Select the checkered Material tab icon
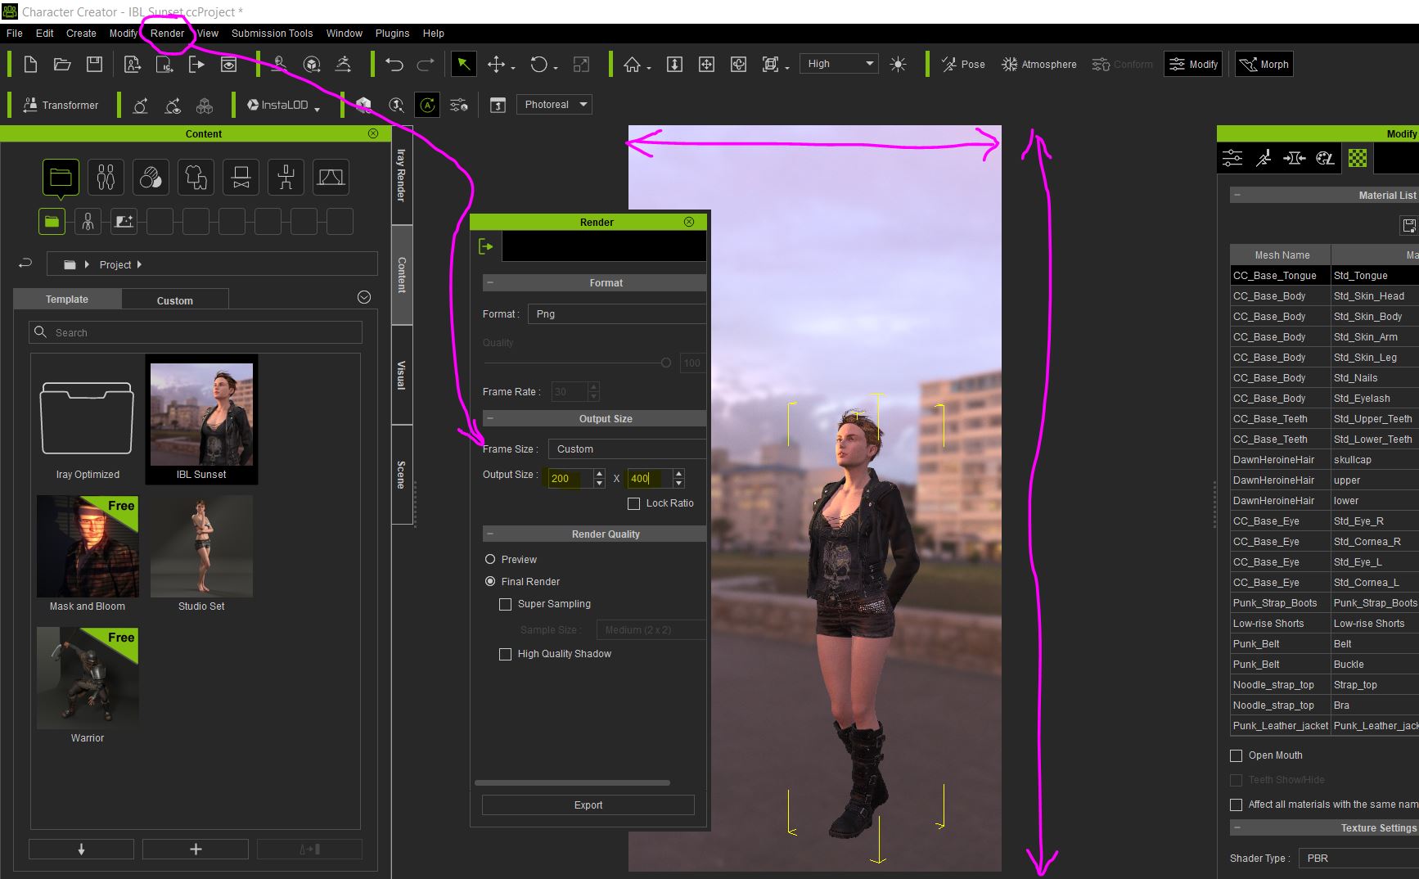1419x879 pixels. tap(1358, 158)
